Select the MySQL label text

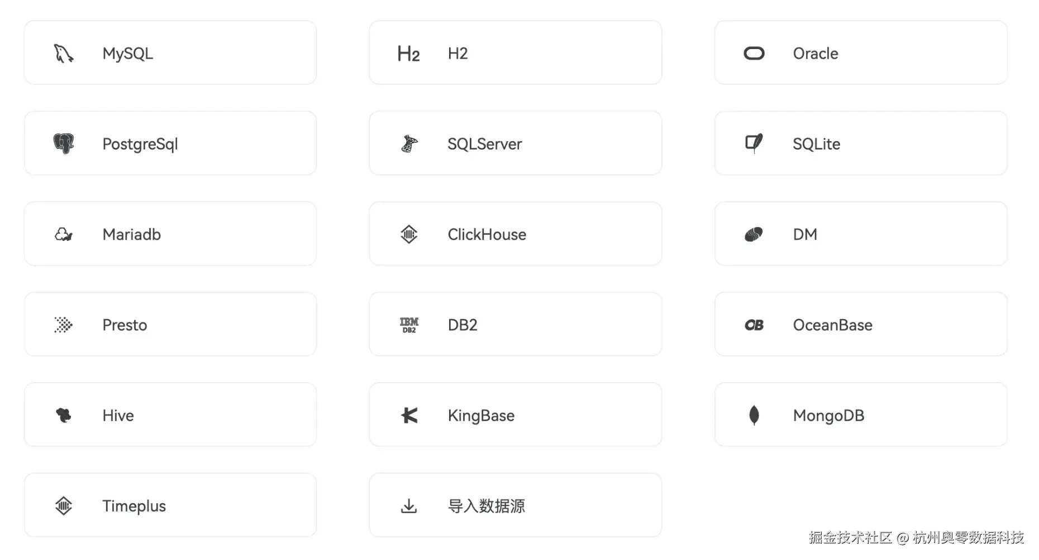coord(128,54)
